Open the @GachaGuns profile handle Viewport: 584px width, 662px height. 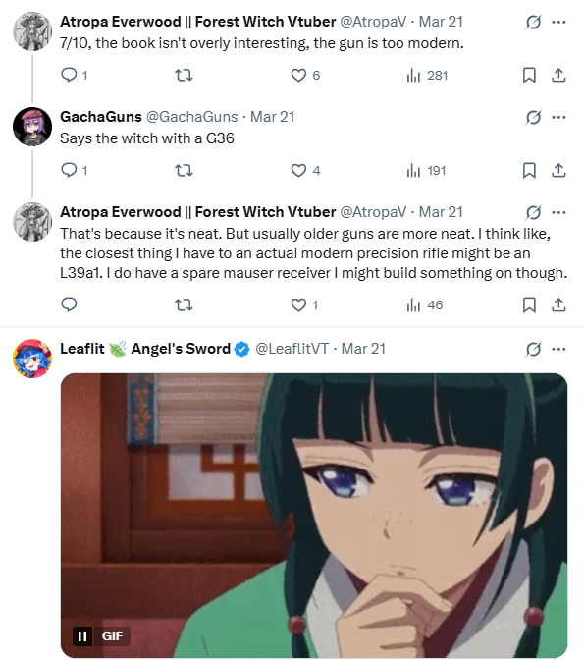pyautogui.click(x=192, y=117)
